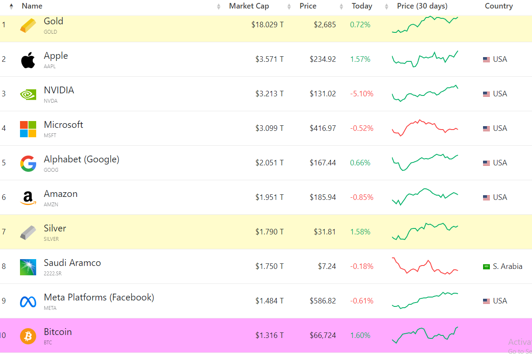Click the Microsoft logo icon

pos(28,129)
